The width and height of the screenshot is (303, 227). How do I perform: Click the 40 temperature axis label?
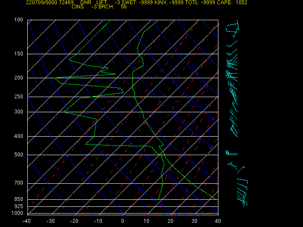(x=218, y=221)
